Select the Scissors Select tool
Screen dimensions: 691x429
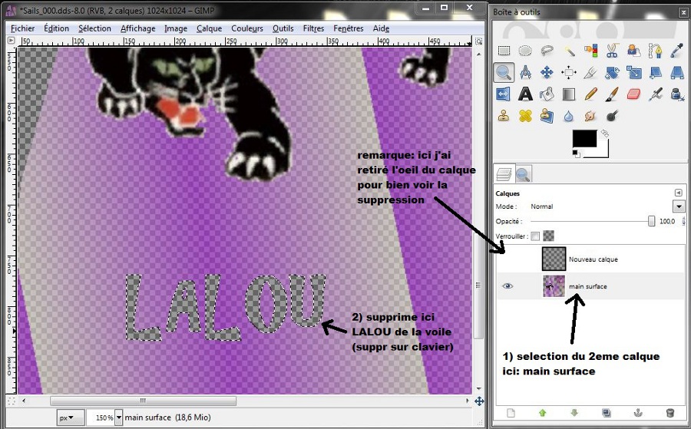612,51
